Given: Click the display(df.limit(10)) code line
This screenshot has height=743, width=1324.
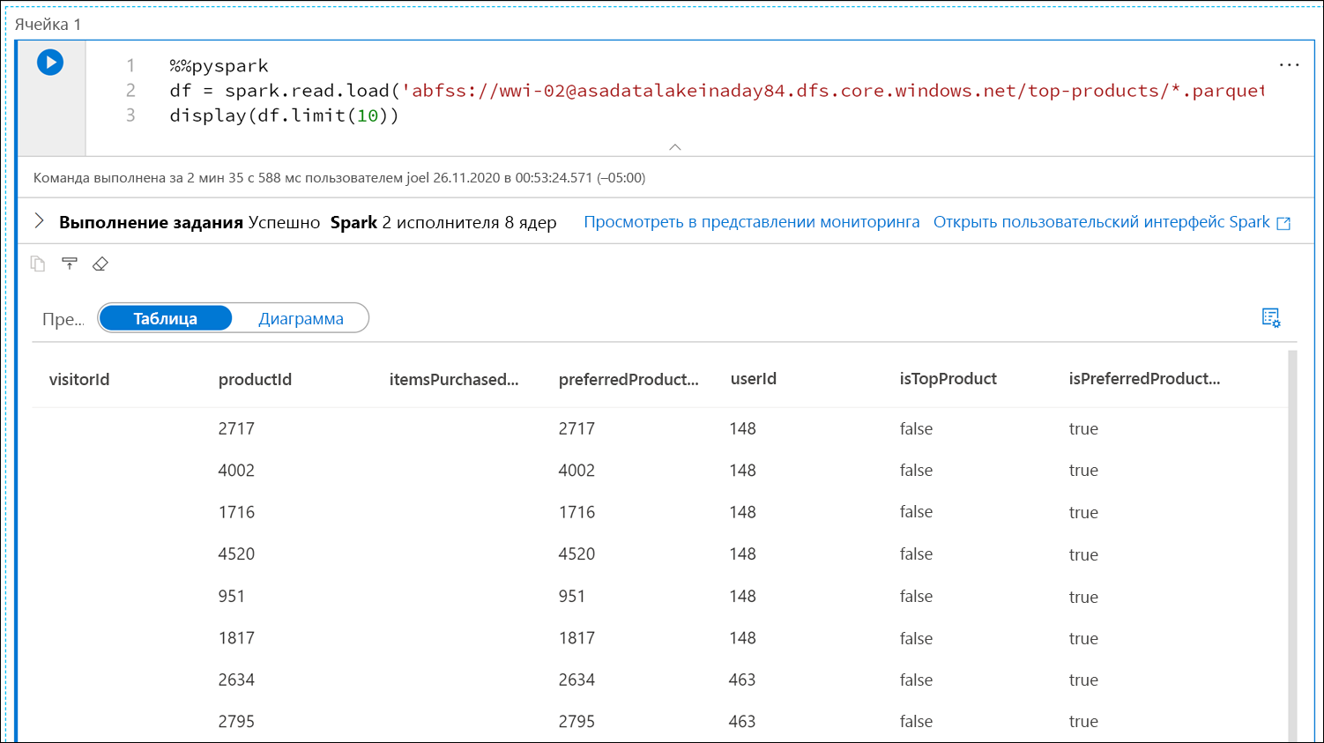Looking at the screenshot, I should [x=284, y=115].
